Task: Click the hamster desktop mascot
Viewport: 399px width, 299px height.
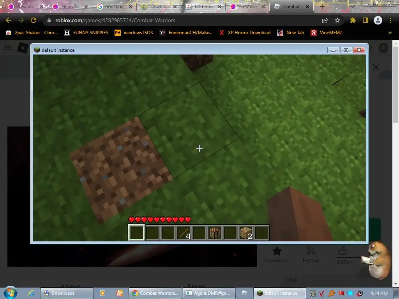Action: (377, 259)
